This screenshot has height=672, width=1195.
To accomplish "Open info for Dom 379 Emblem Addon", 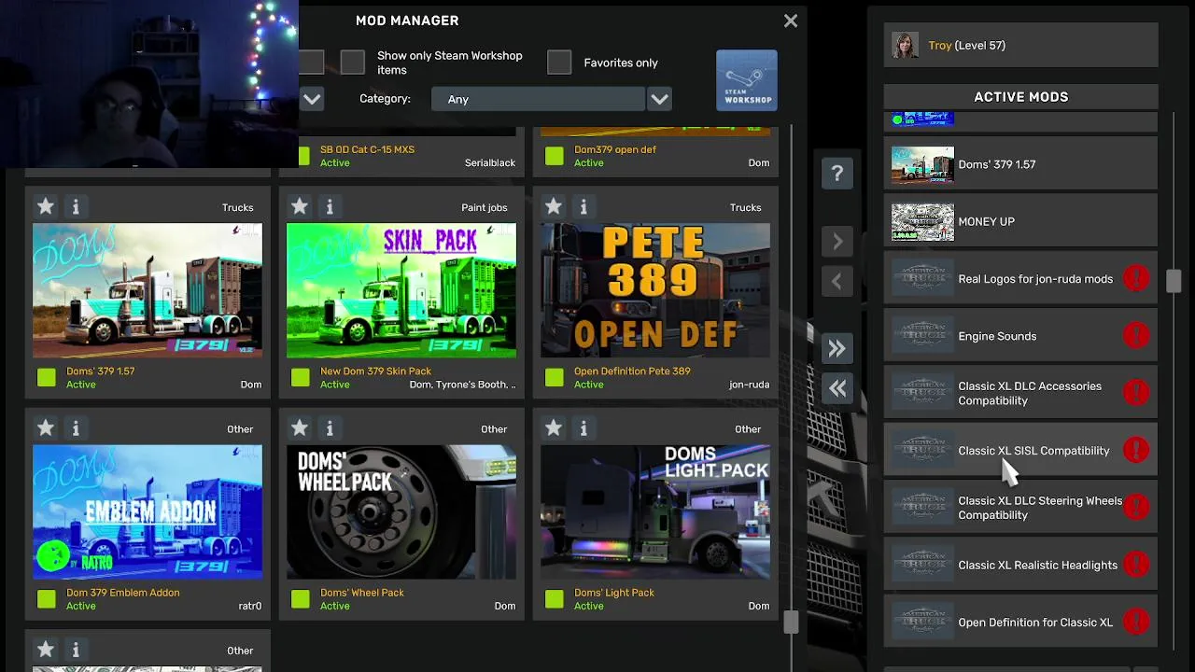I will (76, 427).
